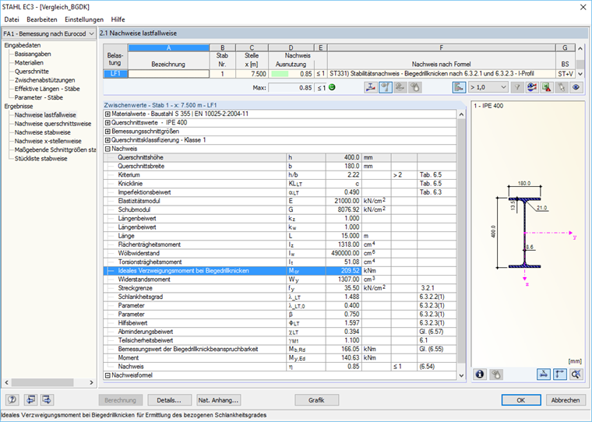Click the section-with-arrow results icon beside Max row

[x=370, y=87]
